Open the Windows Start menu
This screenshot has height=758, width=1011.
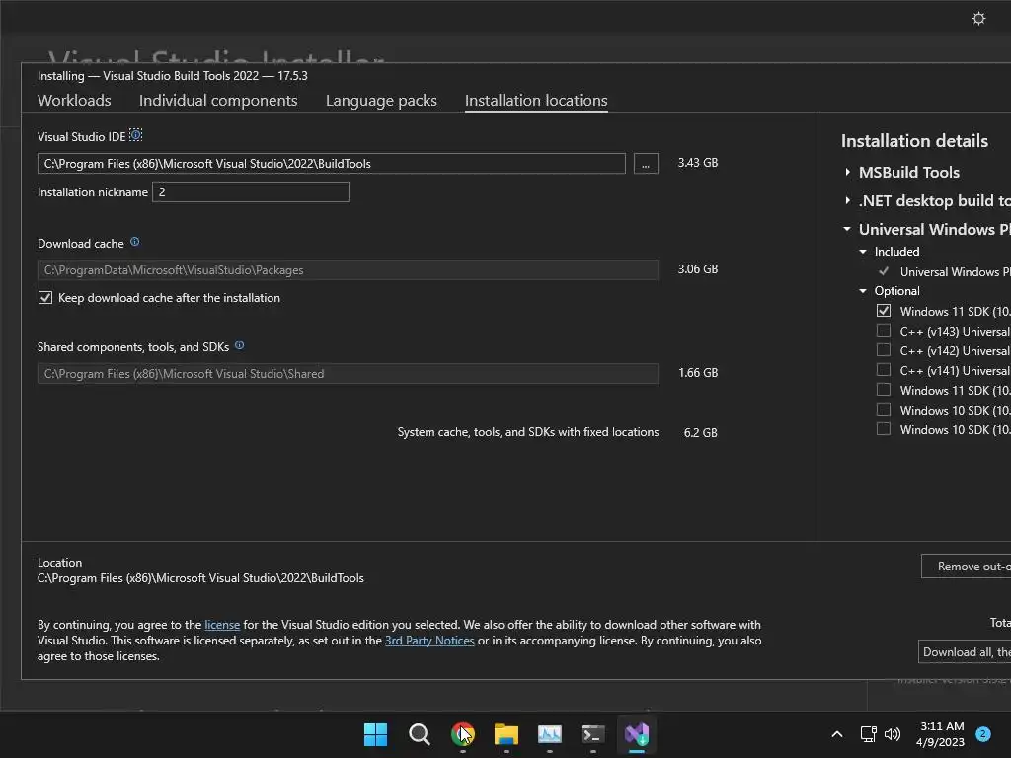[375, 734]
